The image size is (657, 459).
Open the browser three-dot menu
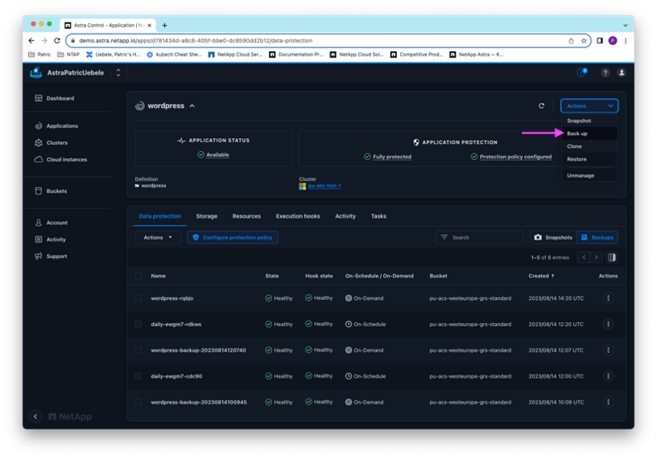[626, 40]
